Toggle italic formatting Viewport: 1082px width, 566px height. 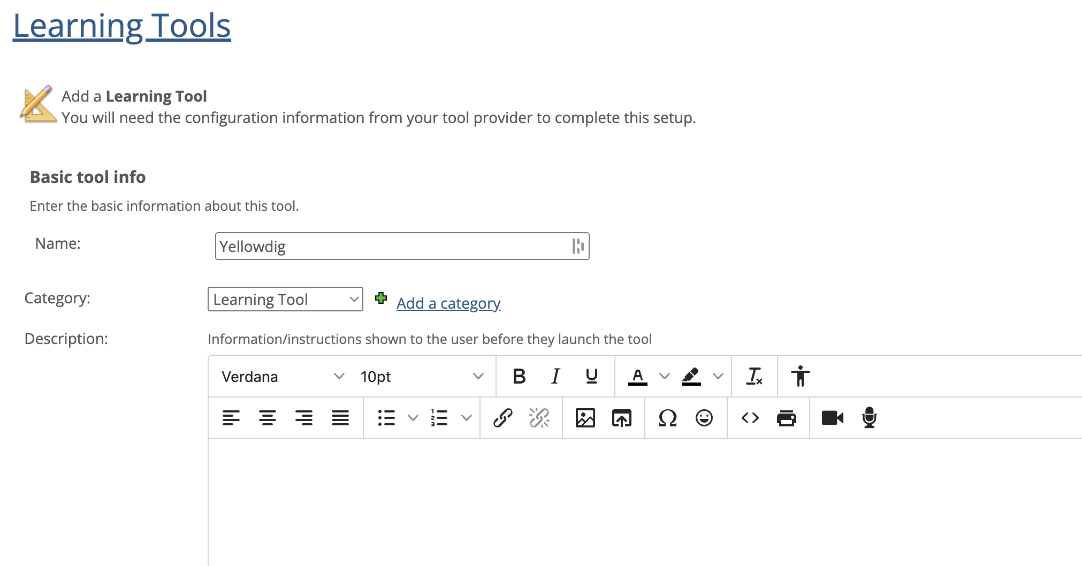tap(555, 376)
